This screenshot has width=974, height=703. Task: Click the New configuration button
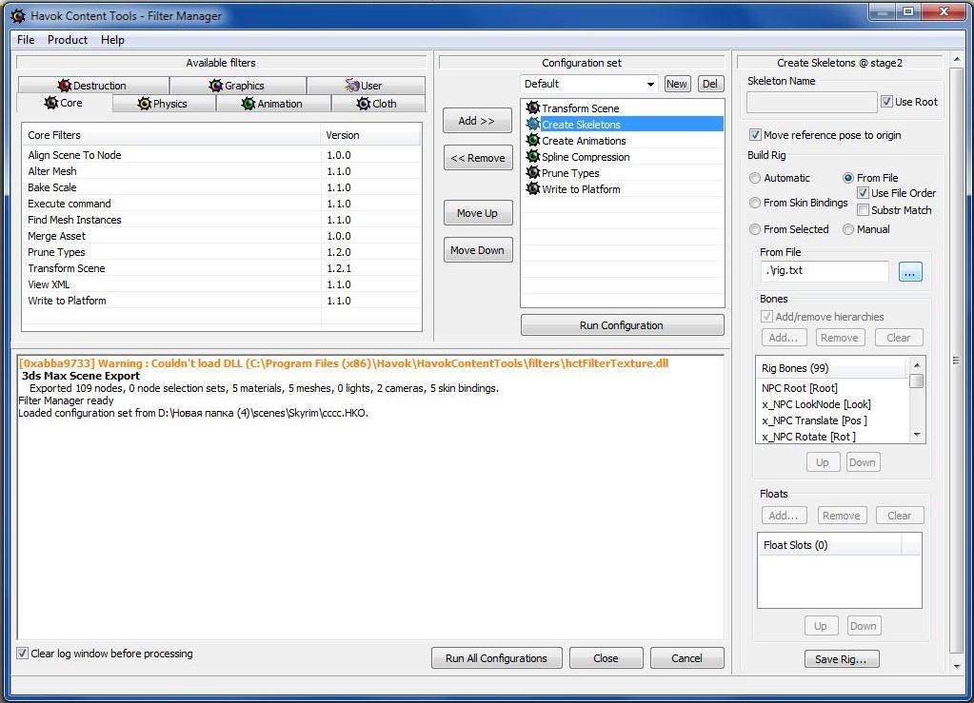pos(677,84)
